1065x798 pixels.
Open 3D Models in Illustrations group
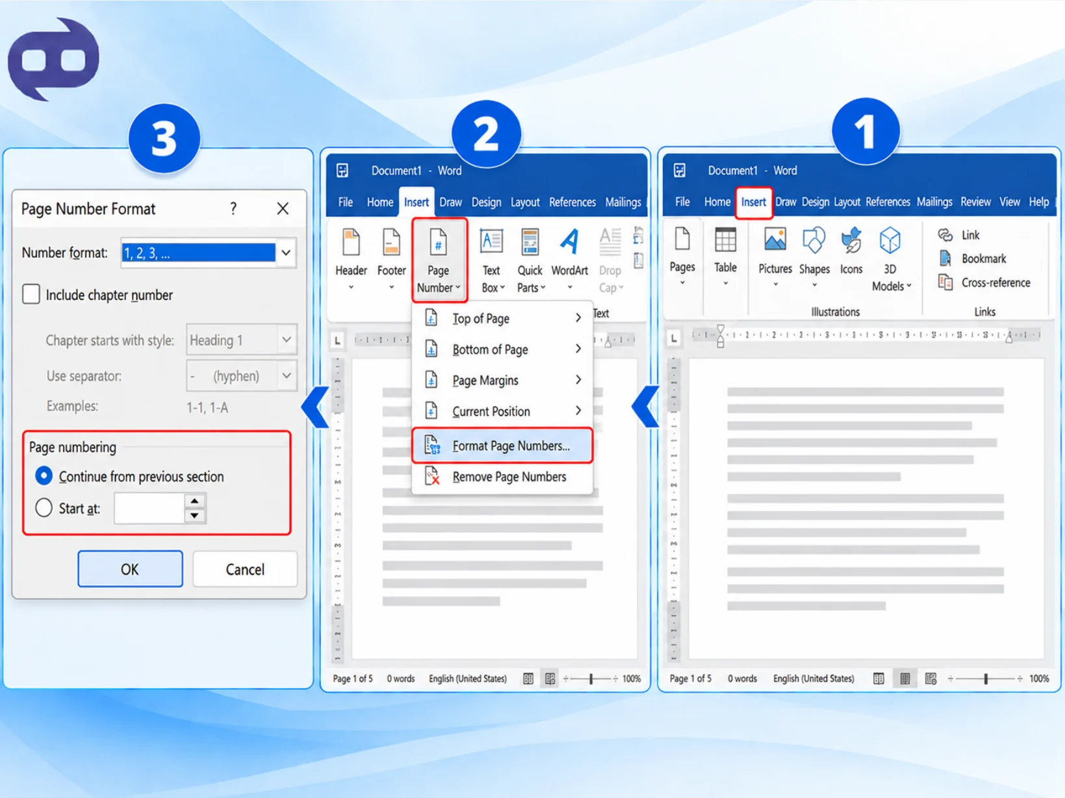tap(890, 258)
